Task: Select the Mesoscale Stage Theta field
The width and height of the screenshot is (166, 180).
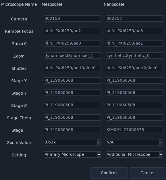Action: coord(72,117)
